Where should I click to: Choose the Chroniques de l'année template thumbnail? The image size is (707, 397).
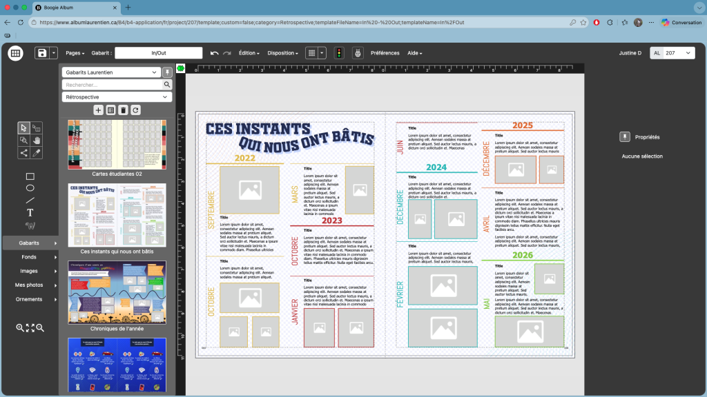117,292
